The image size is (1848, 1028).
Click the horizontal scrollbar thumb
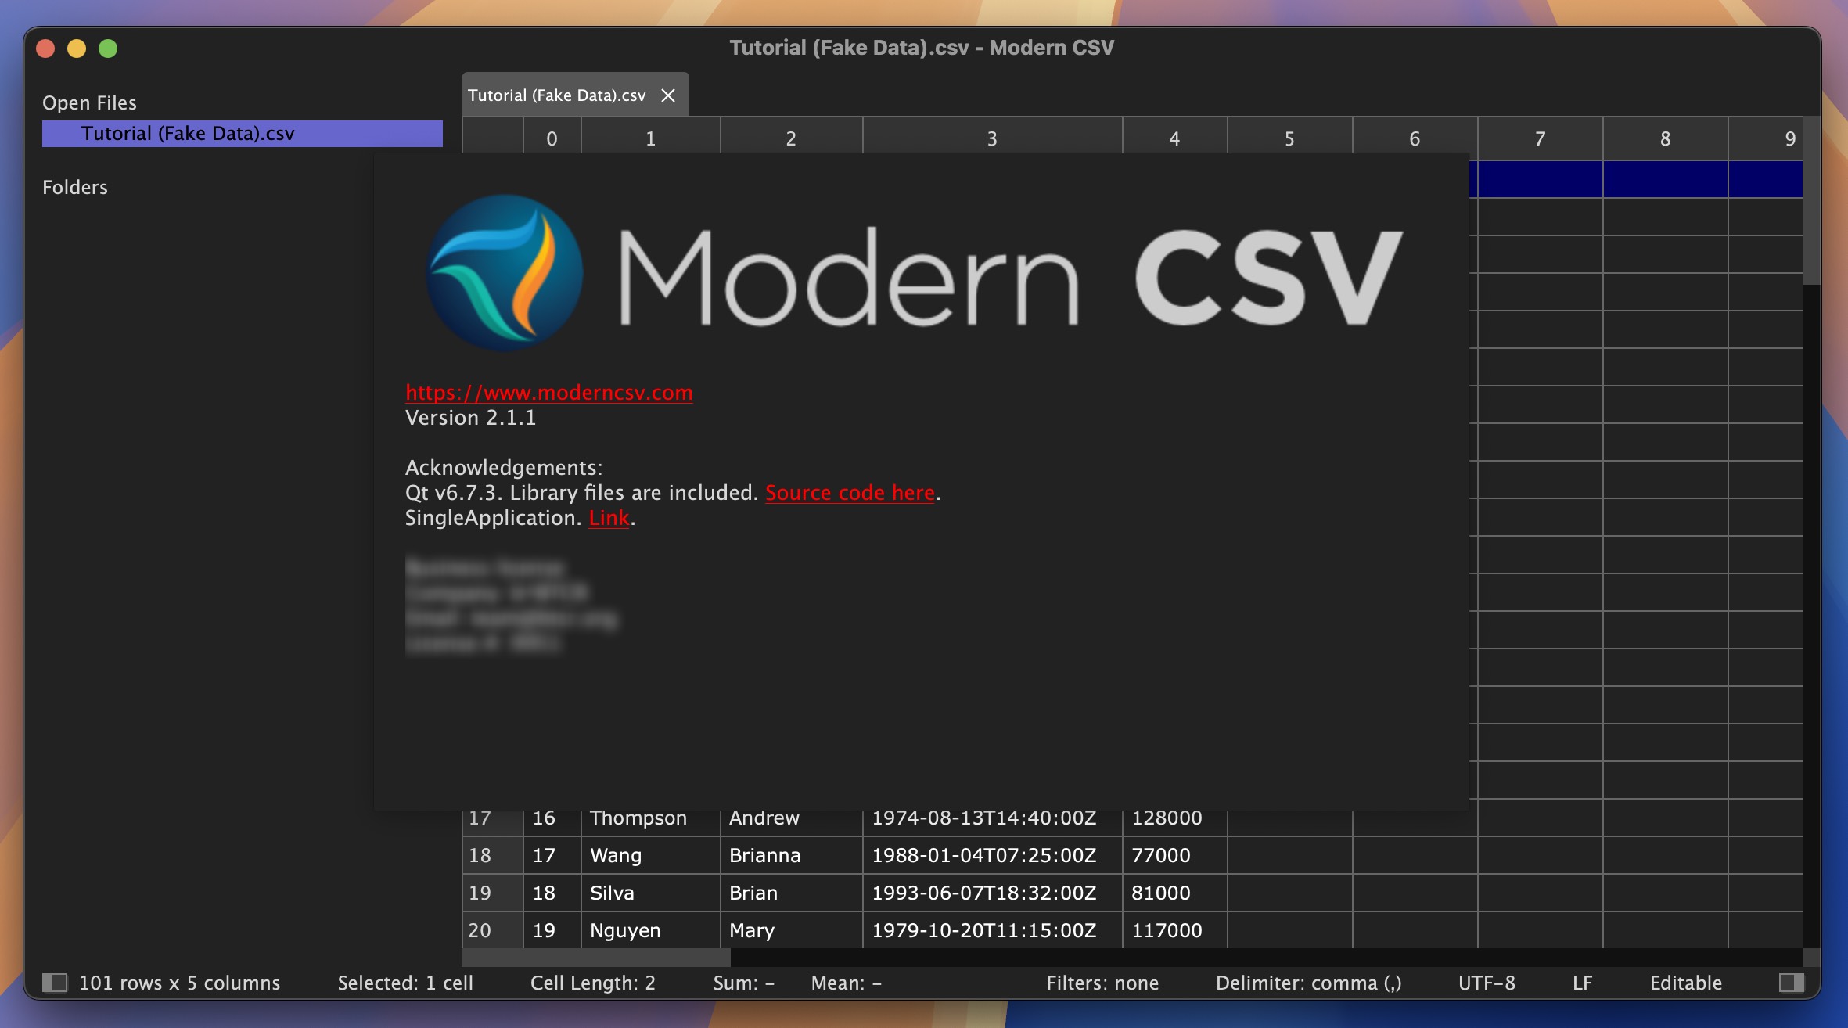[x=596, y=957]
